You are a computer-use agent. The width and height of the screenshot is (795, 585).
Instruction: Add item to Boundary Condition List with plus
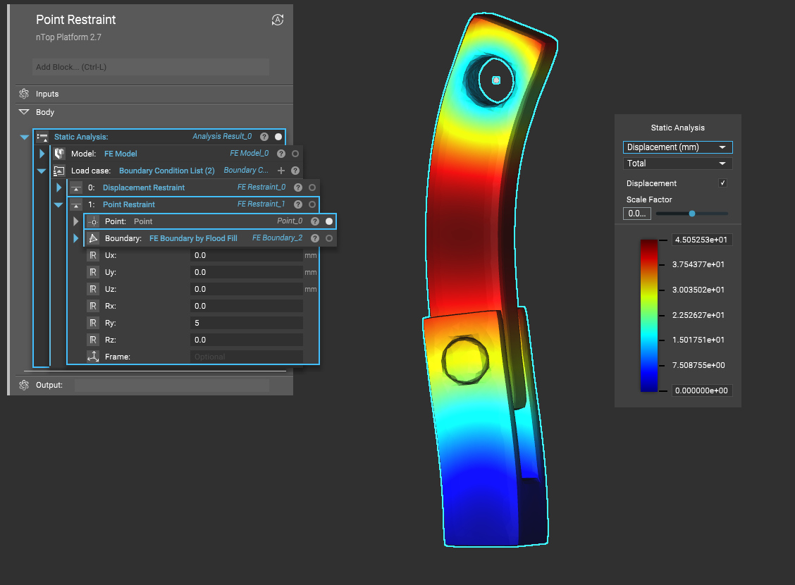pyautogui.click(x=281, y=171)
